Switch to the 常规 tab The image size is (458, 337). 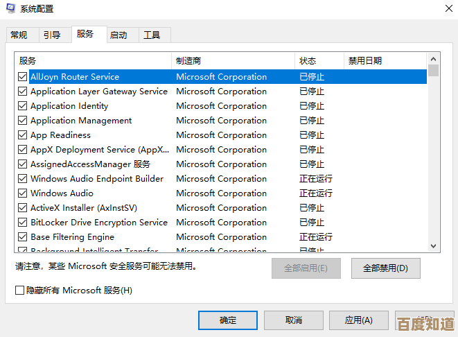(19, 35)
